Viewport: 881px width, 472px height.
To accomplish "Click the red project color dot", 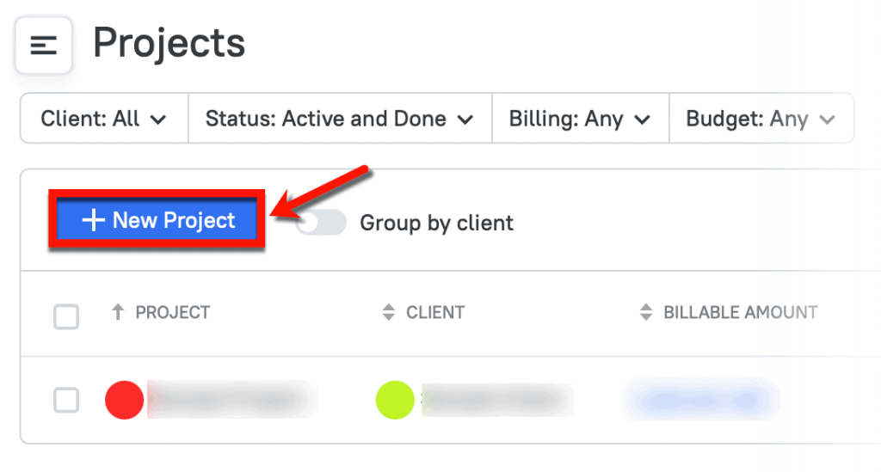I will point(124,401).
